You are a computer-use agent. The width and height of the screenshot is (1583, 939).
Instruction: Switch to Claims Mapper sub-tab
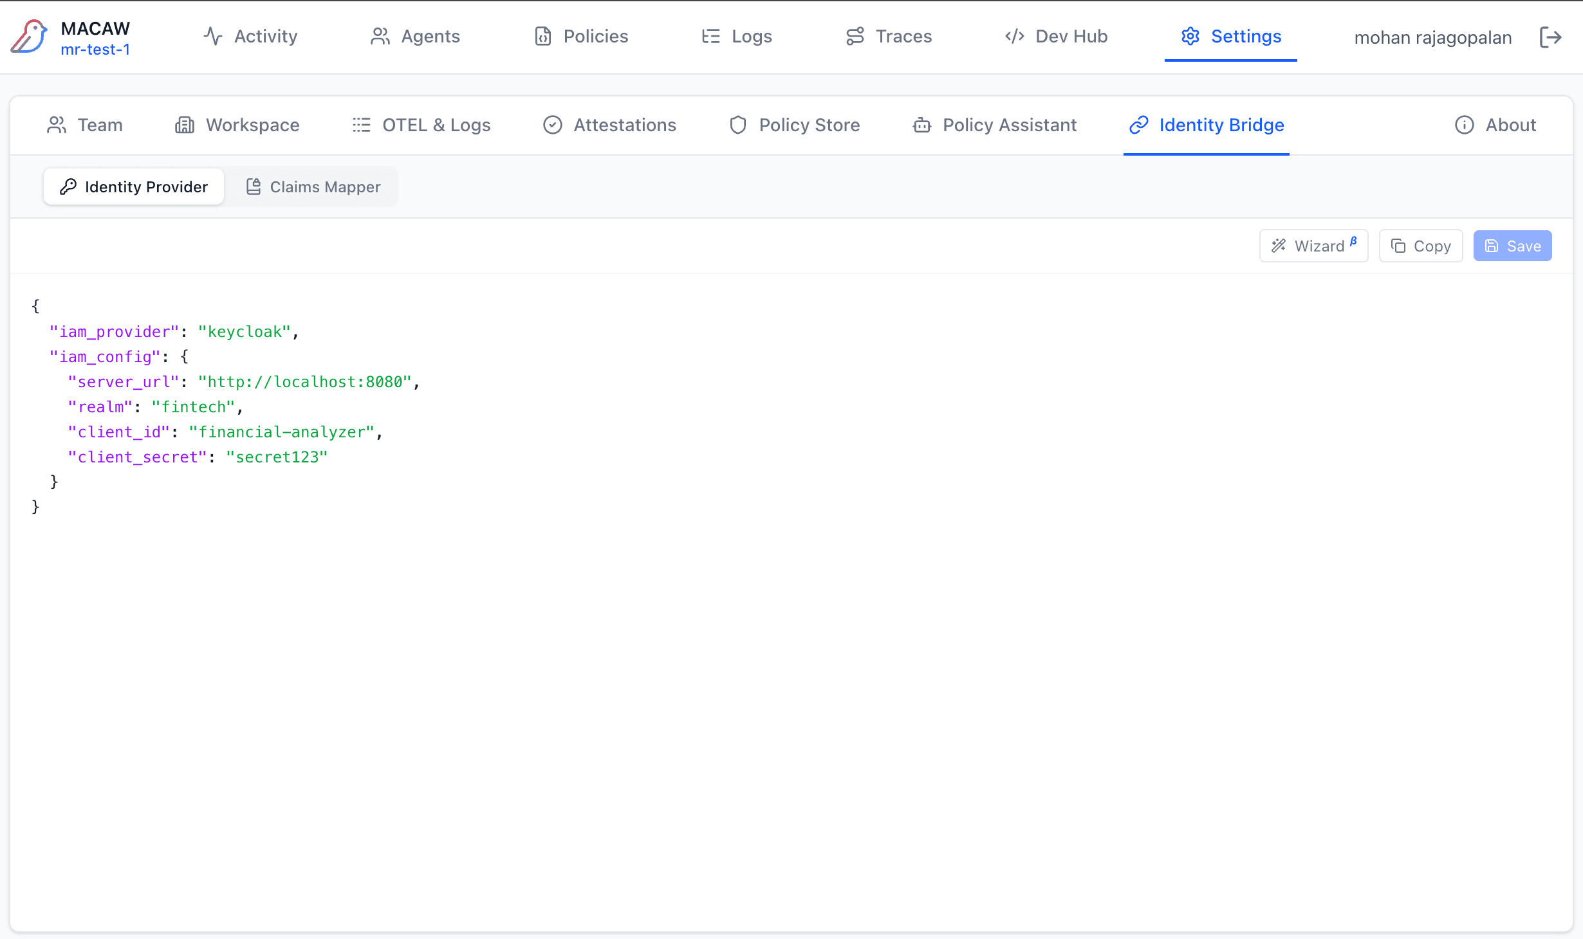pyautogui.click(x=313, y=187)
